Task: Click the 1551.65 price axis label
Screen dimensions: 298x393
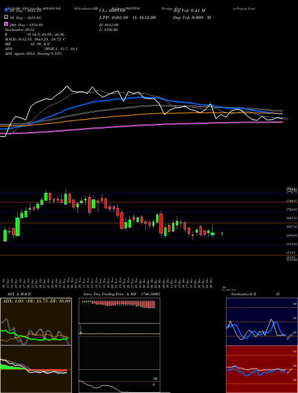Action: [x=292, y=244]
